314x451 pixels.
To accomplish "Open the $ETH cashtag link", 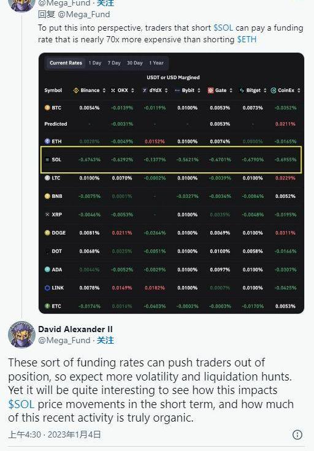I will (247, 39).
